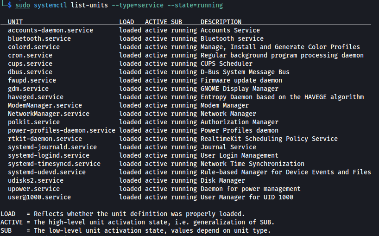This screenshot has height=236, width=379.
Task: Click the 'Disk Manager' description text
Action: click(x=223, y=180)
